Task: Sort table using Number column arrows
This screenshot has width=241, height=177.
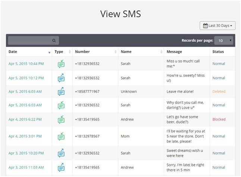Action: [x=115, y=52]
